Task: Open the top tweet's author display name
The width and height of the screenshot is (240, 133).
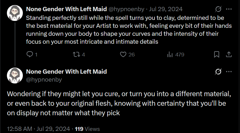Action: [x=66, y=9]
